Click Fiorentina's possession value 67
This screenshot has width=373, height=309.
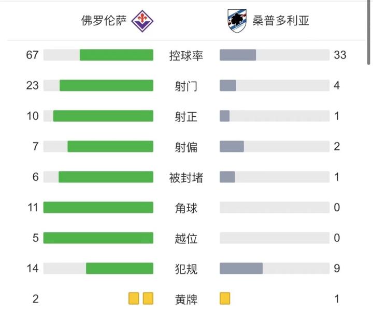point(32,55)
